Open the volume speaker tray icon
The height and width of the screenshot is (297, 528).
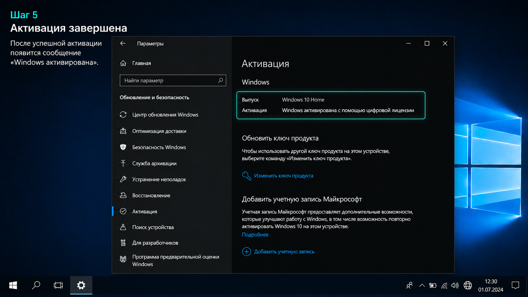coord(455,286)
